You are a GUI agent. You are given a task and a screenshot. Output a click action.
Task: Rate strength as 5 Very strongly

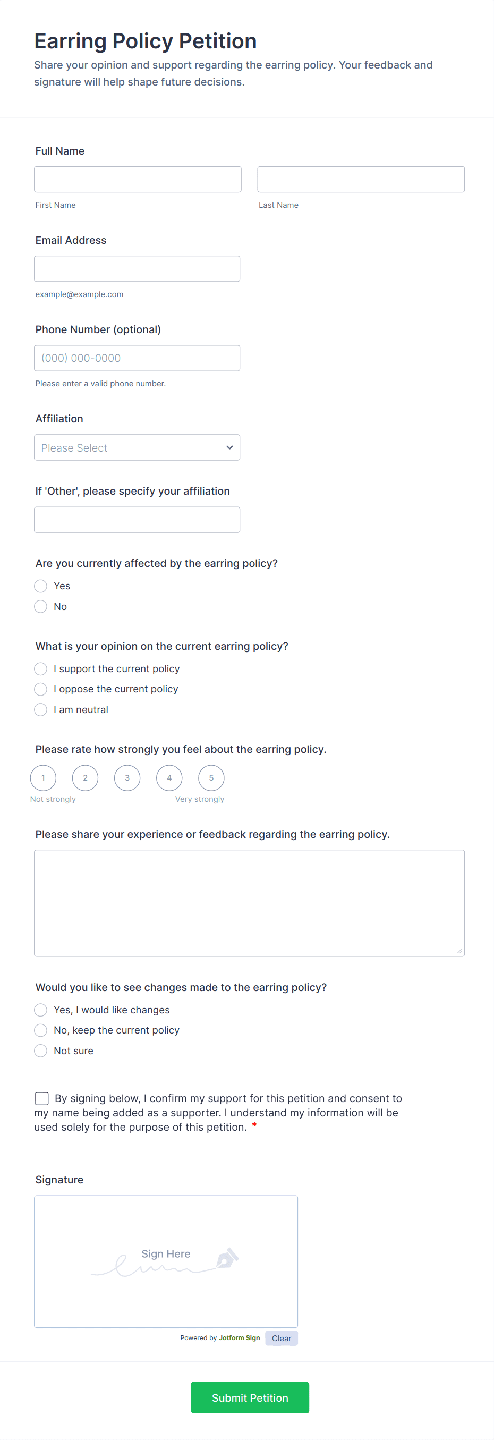(211, 777)
